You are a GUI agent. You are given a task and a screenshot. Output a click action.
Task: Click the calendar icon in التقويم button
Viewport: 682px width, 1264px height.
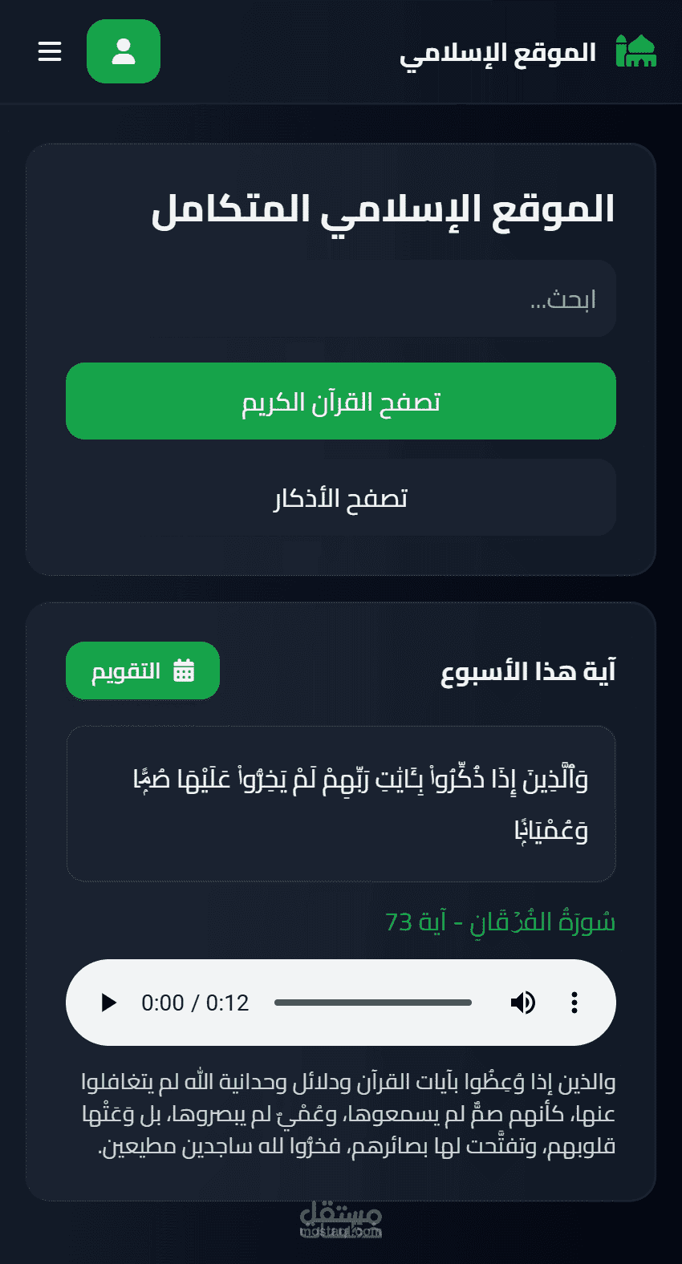point(184,670)
